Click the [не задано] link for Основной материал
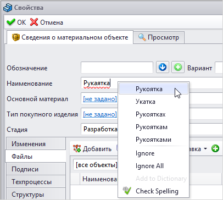223x200 pixels. tap(100, 99)
